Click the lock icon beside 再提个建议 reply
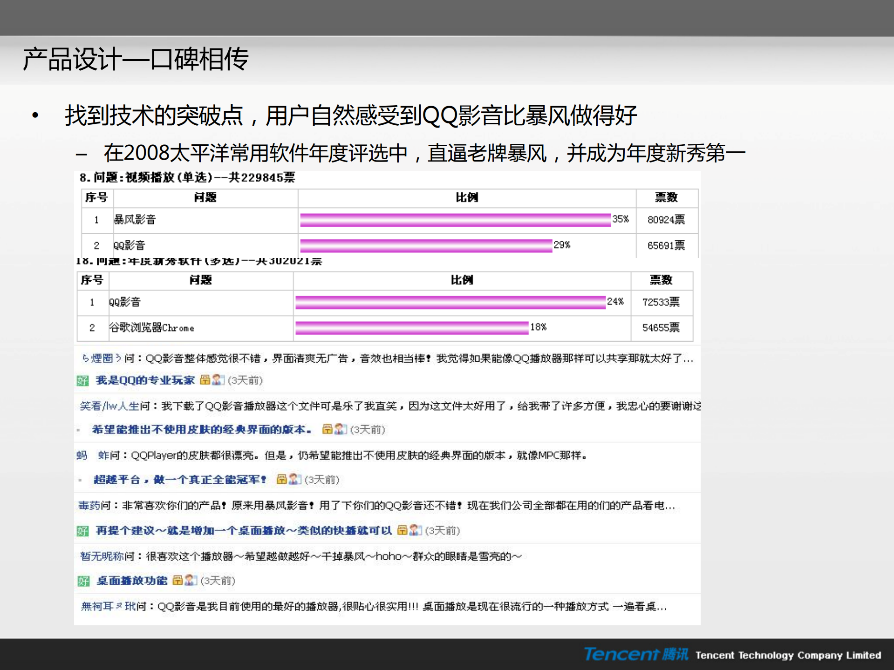The image size is (894, 670). [402, 531]
